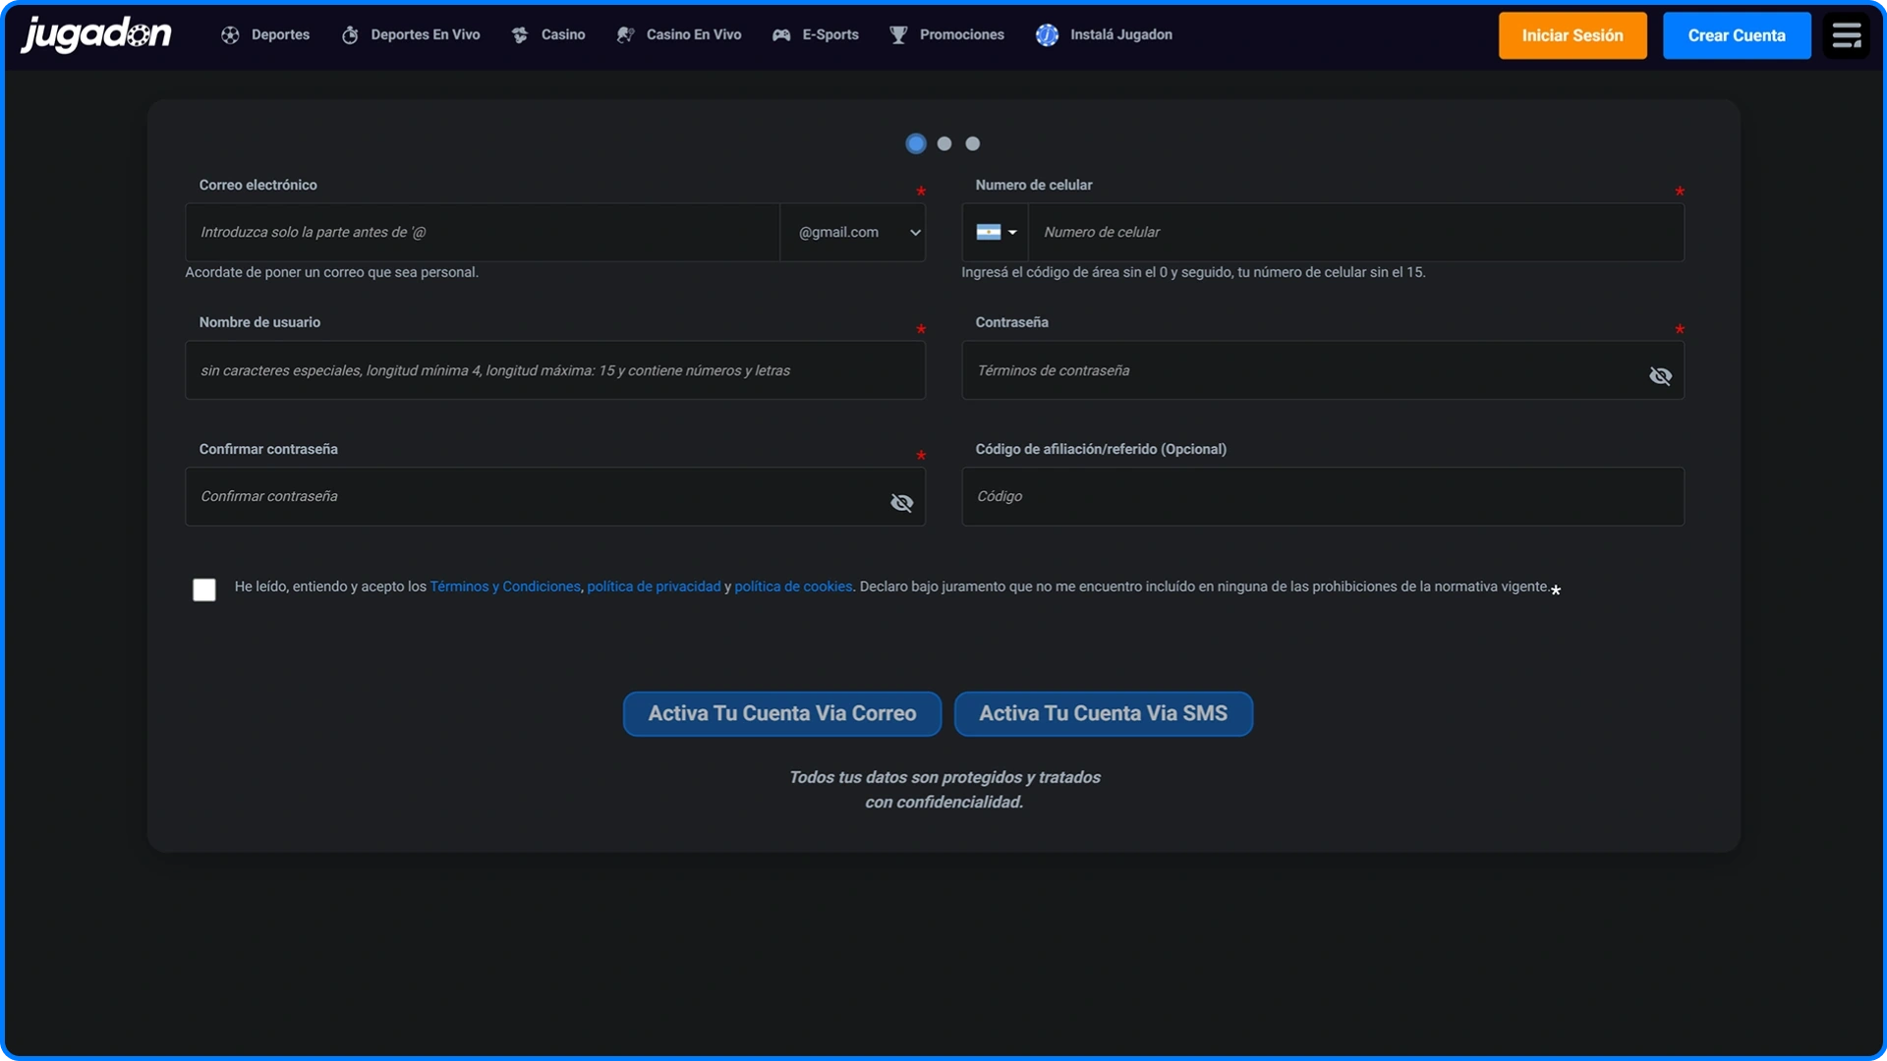Select the second step indicator dot
1887x1061 pixels.
(x=944, y=143)
